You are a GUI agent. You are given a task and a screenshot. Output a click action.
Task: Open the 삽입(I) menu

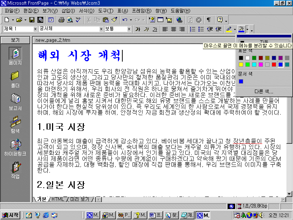pyautogui.click(x=68, y=11)
